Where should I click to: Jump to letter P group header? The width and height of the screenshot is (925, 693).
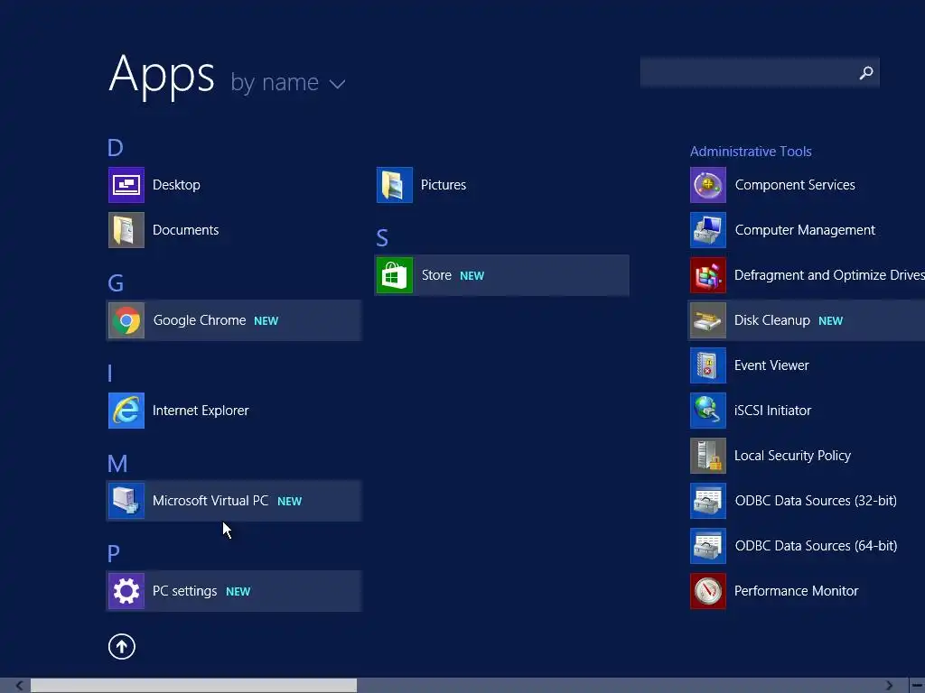114,554
